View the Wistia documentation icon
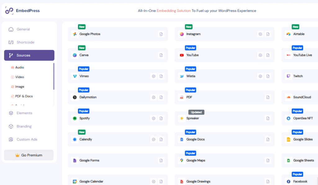Image resolution: width=318 pixels, height=185 pixels. click(268, 76)
